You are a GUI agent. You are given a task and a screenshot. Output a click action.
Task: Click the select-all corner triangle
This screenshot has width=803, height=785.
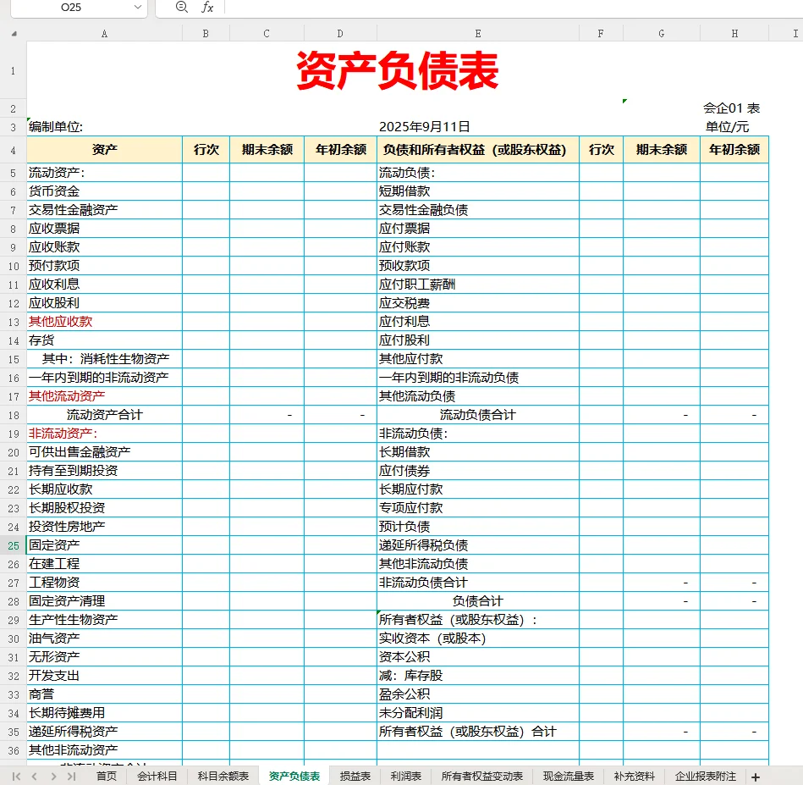[14, 34]
